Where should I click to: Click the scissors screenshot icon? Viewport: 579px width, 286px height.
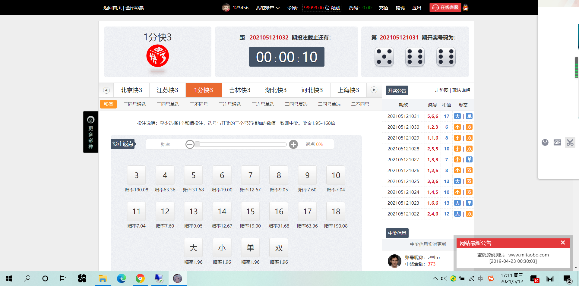(x=570, y=143)
